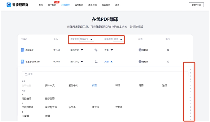Jump to letter B in alphabet index
The height and width of the screenshot is (122, 210).
190,73
